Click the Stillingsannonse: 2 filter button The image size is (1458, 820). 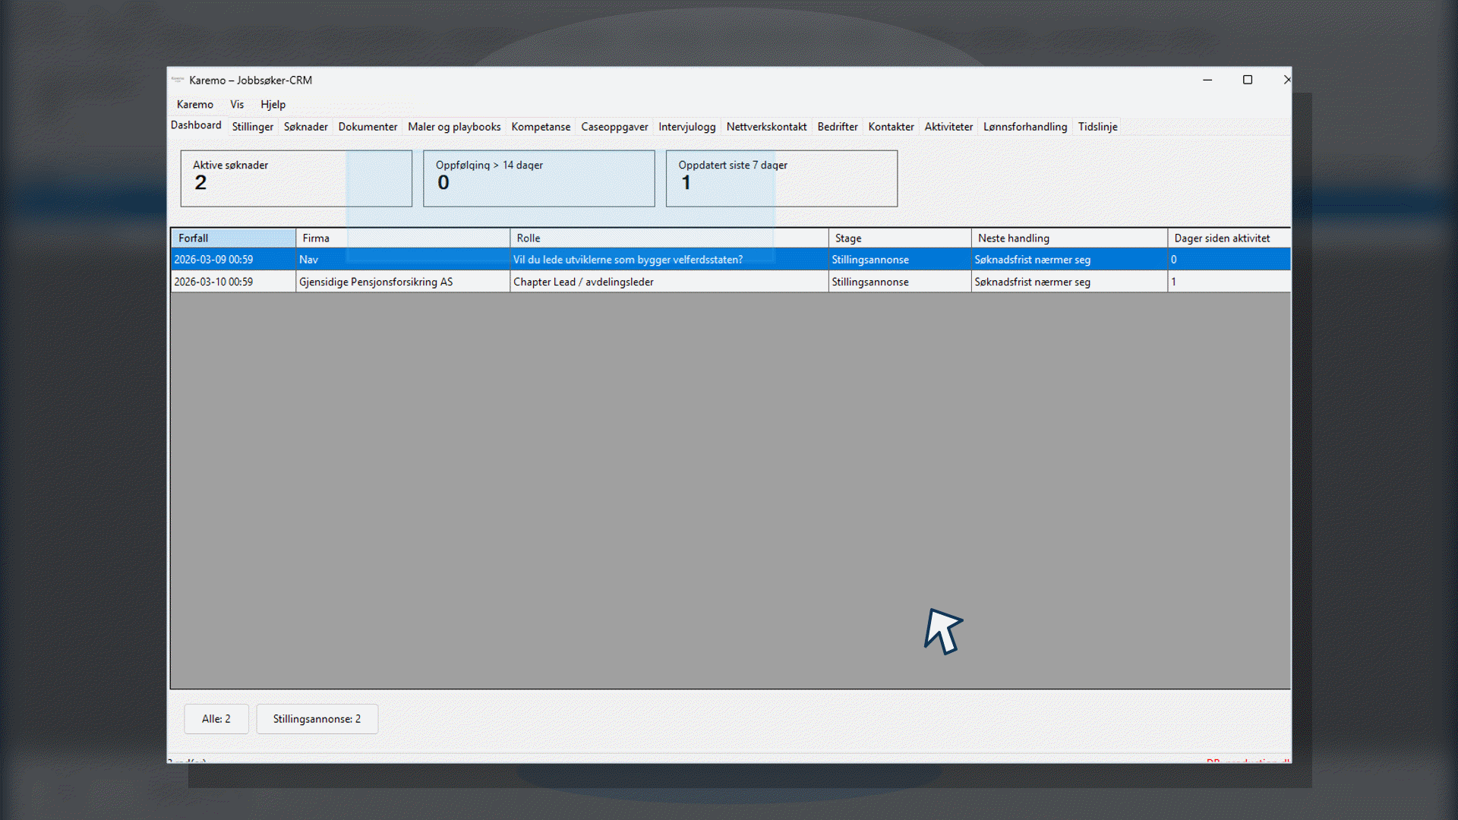[317, 719]
